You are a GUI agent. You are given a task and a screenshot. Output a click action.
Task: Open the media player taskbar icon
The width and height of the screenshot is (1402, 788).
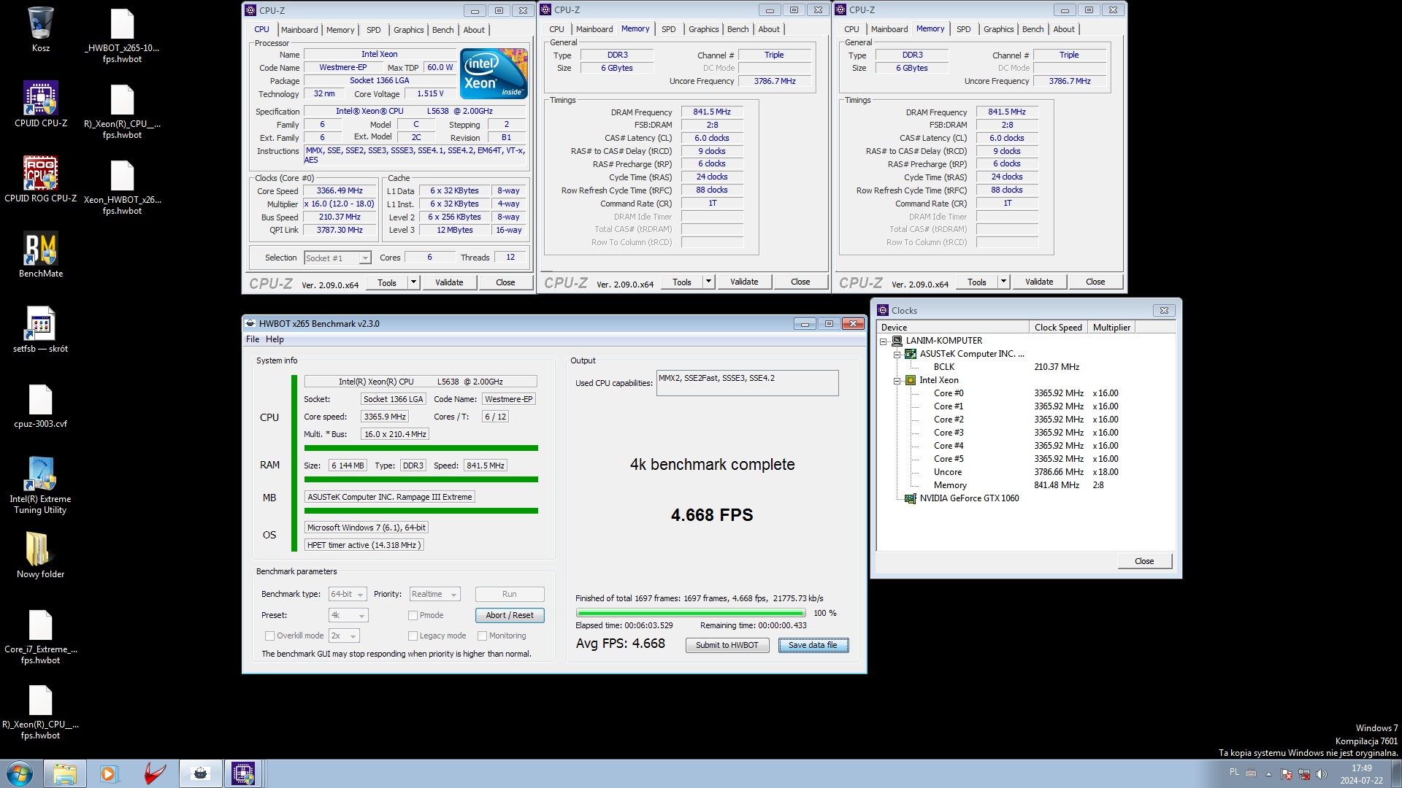coord(108,773)
